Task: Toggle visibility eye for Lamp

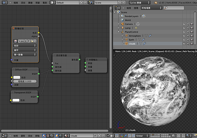Action: point(184,28)
